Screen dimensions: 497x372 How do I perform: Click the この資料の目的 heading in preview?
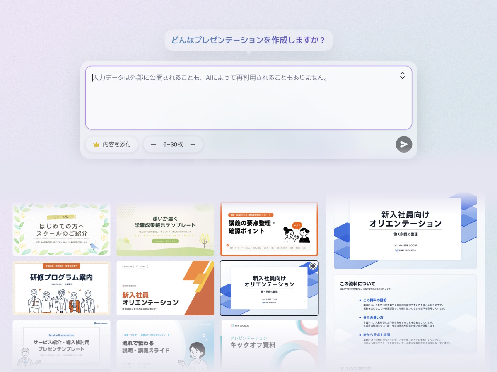pyautogui.click(x=375, y=300)
